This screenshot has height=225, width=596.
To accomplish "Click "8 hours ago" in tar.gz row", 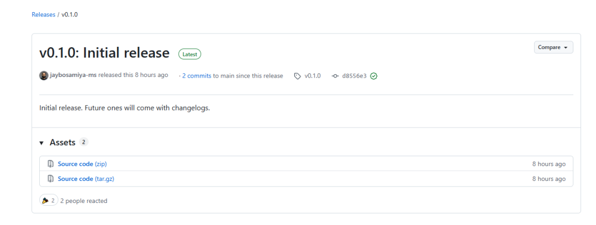I will [x=549, y=179].
